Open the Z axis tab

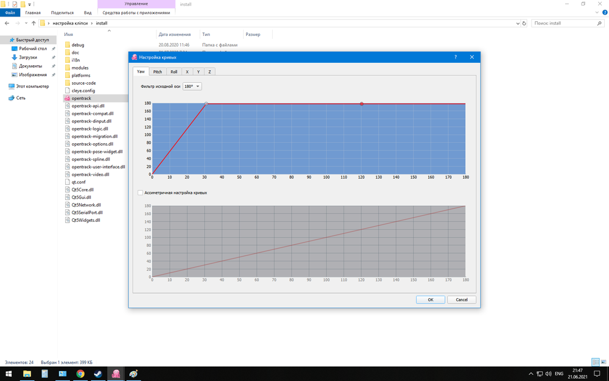(209, 72)
